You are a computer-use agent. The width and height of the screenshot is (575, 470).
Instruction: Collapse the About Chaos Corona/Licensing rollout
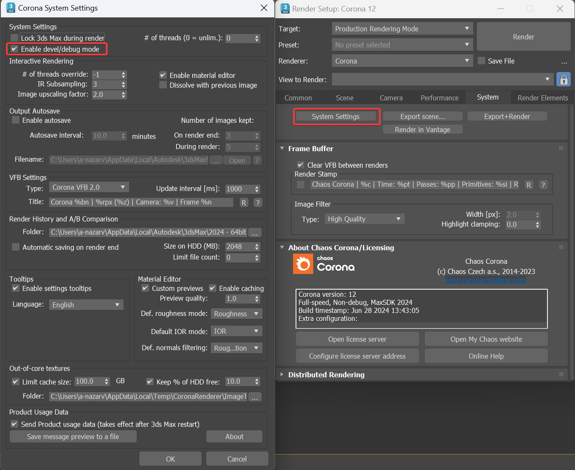click(x=282, y=247)
